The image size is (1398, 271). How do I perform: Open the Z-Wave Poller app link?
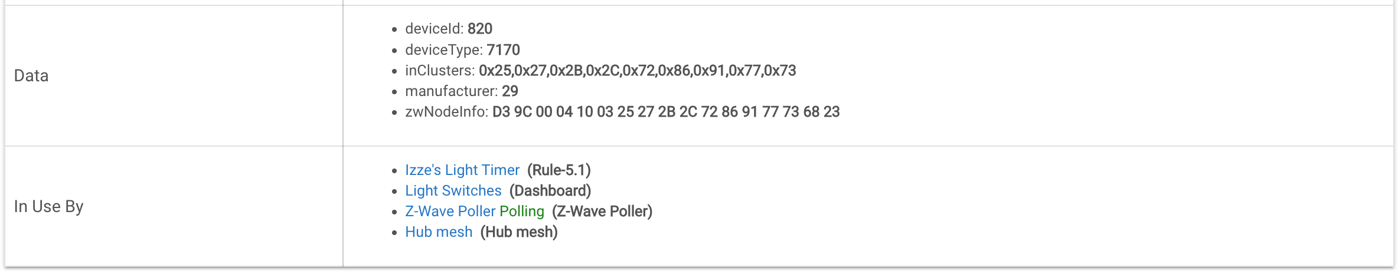(x=450, y=211)
